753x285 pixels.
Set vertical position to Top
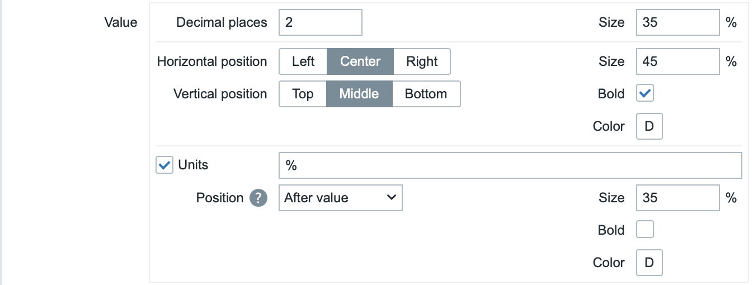coord(303,94)
